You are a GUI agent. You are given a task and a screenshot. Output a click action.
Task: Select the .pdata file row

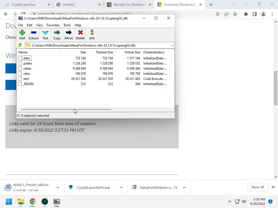[93, 63]
